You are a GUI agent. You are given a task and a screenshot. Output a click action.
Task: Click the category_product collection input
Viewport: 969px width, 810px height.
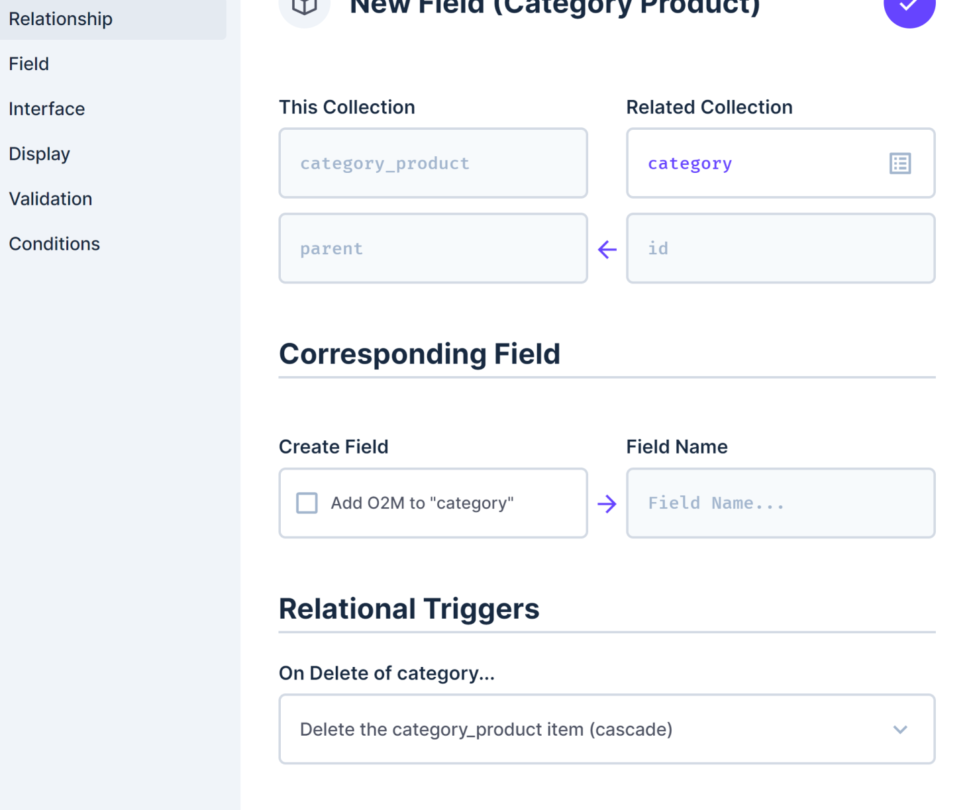click(x=433, y=163)
